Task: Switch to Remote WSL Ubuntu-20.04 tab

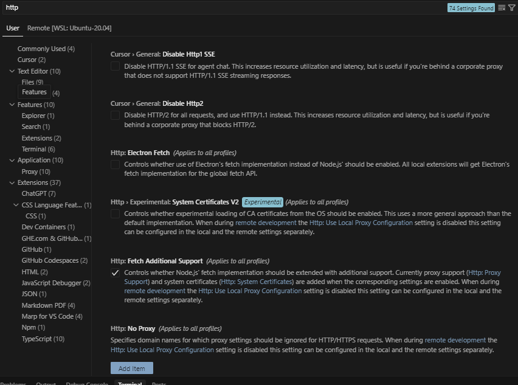Action: point(69,28)
